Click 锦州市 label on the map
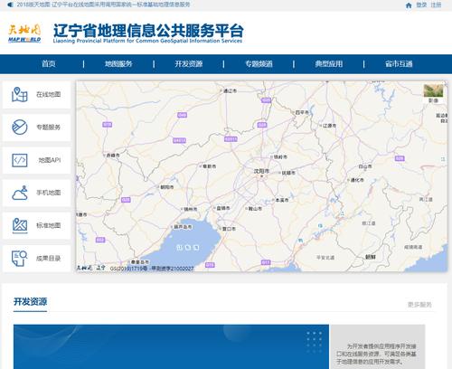Image resolution: width=452 pixels, height=369 pixels. pos(191,209)
